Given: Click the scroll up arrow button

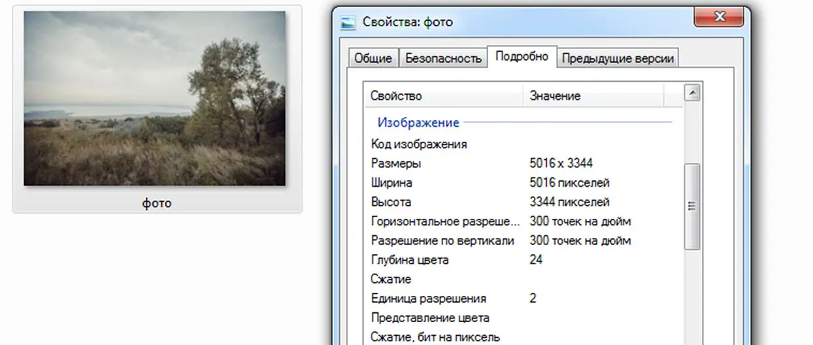Looking at the screenshot, I should (x=692, y=93).
